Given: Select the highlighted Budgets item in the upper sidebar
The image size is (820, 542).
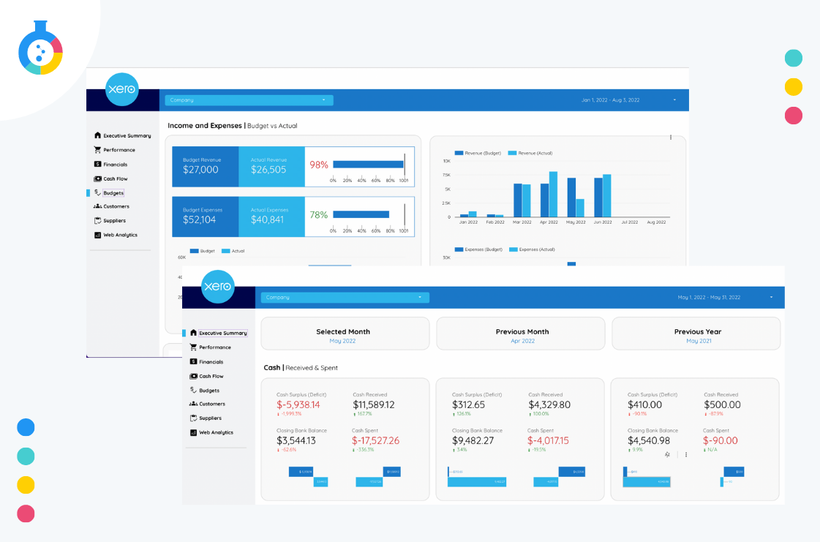Looking at the screenshot, I should pyautogui.click(x=113, y=193).
